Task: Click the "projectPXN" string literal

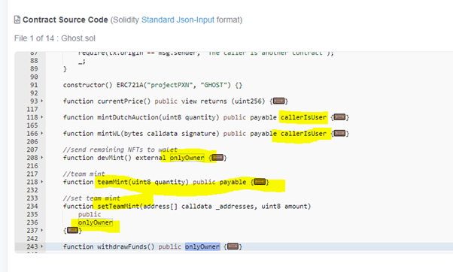Action: click(170, 85)
